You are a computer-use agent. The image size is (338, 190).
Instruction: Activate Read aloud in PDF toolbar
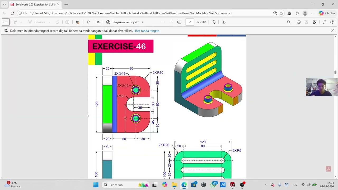tap(88, 22)
